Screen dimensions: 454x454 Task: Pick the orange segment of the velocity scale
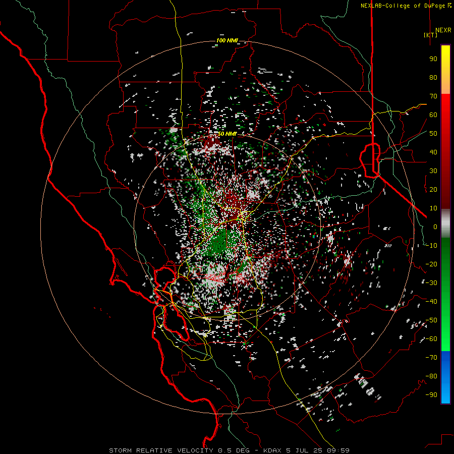pos(445,85)
